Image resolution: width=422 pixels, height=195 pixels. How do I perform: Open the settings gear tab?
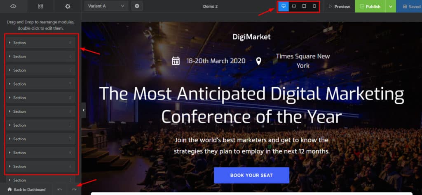[68, 6]
